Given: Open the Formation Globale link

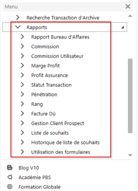Looking at the screenshot, I should point(39,187).
